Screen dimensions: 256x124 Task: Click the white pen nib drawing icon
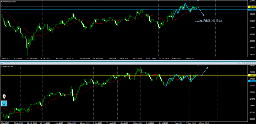[x=4, y=96]
